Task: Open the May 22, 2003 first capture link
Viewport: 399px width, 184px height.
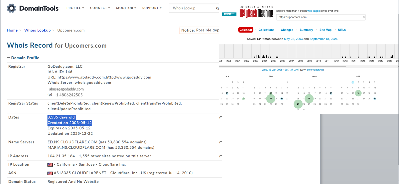Action: pos(293,39)
